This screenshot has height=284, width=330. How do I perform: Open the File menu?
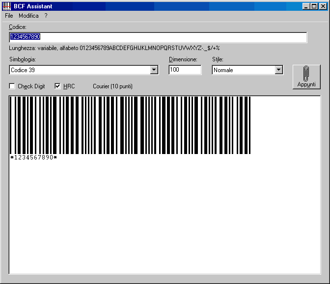tap(9, 16)
